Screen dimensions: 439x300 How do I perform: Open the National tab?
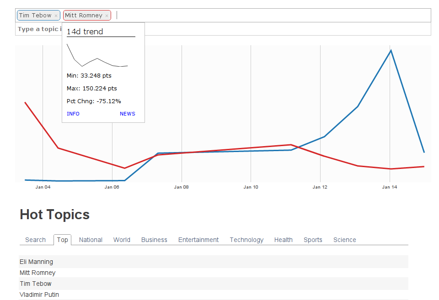91,240
